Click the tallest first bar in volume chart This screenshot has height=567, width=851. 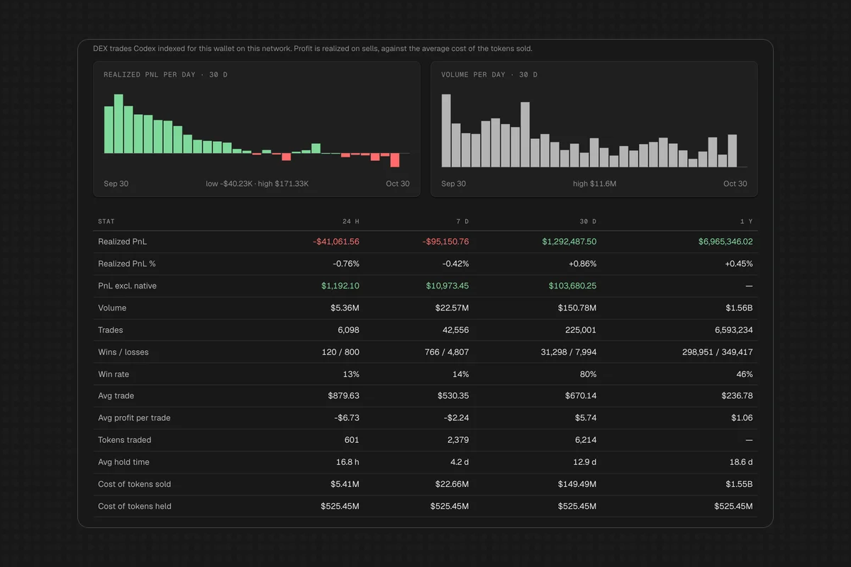446,130
